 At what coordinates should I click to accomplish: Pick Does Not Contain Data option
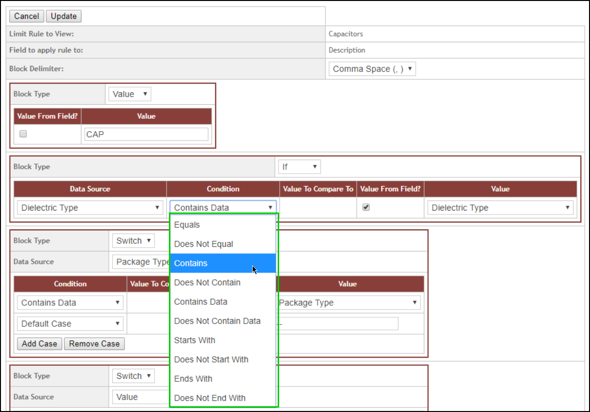click(x=217, y=321)
